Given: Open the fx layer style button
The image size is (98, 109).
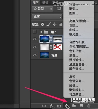Looking at the screenshot, I should pos(52,106).
